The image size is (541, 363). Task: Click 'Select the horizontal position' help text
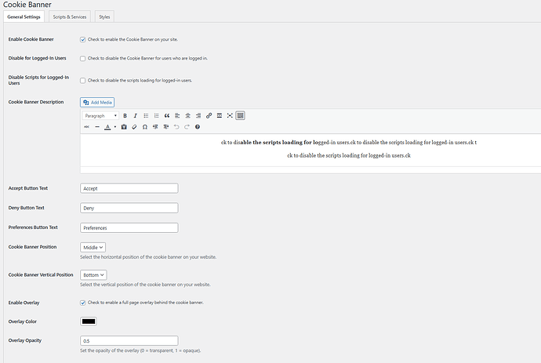(148, 257)
